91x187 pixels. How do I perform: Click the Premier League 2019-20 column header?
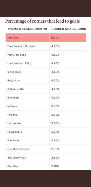tap(27, 29)
